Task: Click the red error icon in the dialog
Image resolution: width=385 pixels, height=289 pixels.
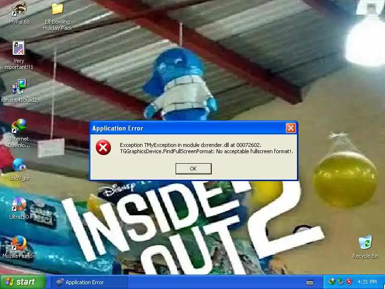Action: tap(103, 147)
